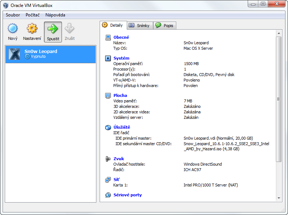Click the Systém chip icon
The image size is (288, 215).
pyautogui.click(x=108, y=58)
